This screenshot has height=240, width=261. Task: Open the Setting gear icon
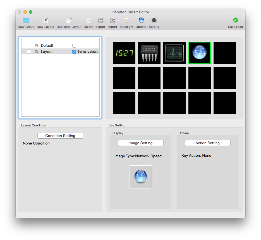pos(154,20)
